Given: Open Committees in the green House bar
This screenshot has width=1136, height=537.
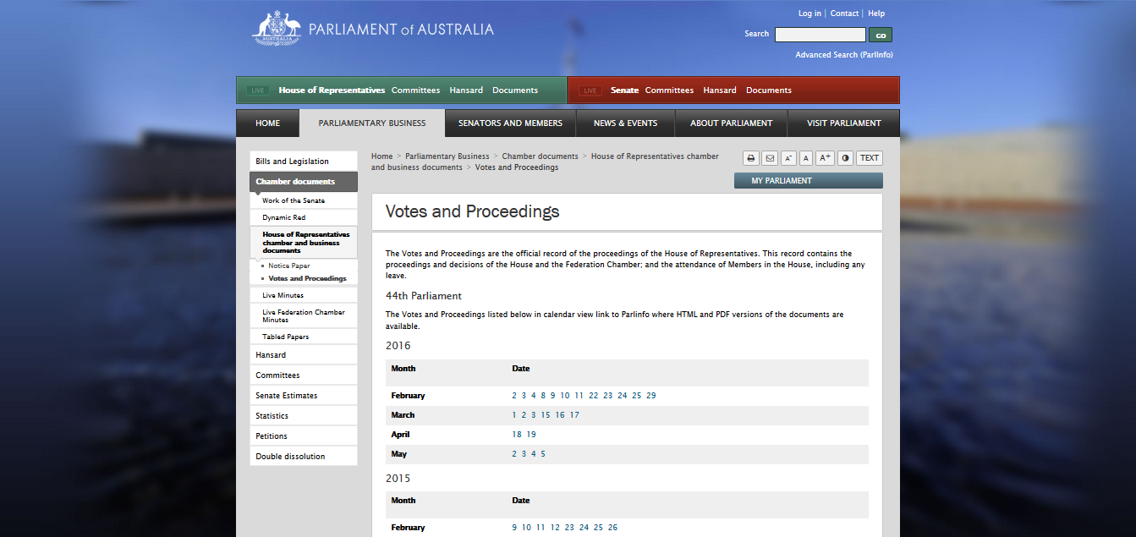Looking at the screenshot, I should tap(415, 90).
